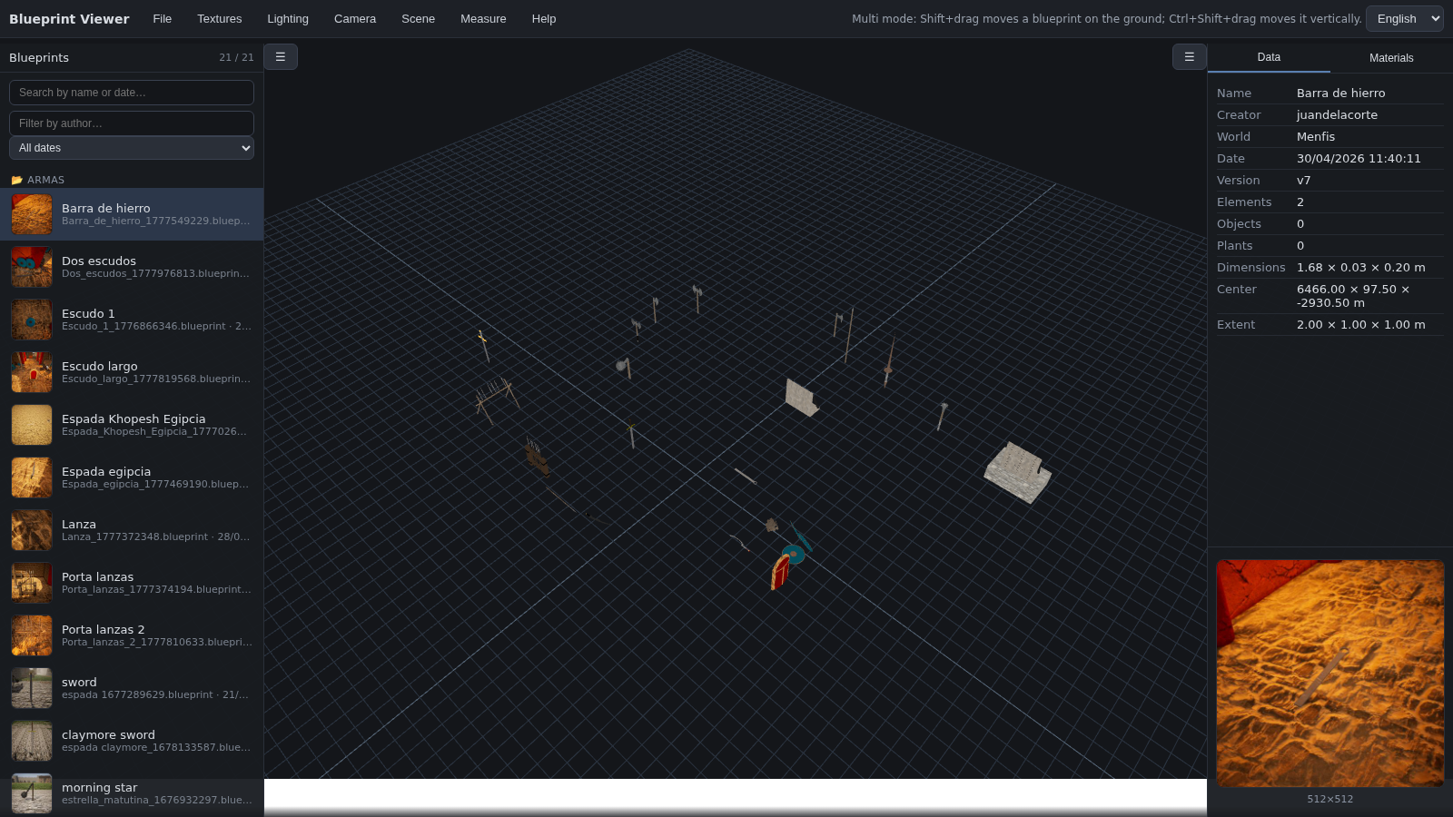The height and width of the screenshot is (817, 1453).
Task: Select the Escudo largo blueprint
Action: pos(132,372)
